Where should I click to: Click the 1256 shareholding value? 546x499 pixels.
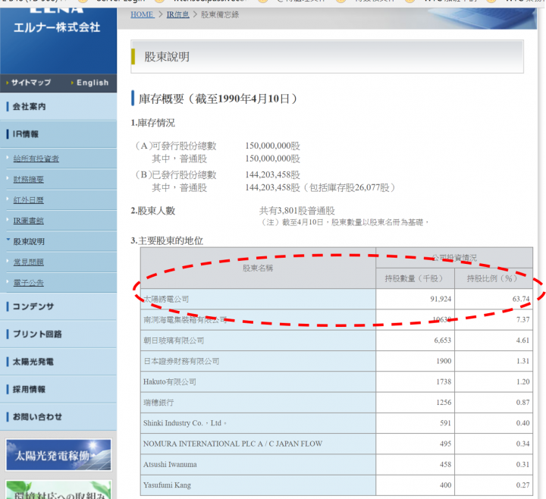(x=444, y=403)
